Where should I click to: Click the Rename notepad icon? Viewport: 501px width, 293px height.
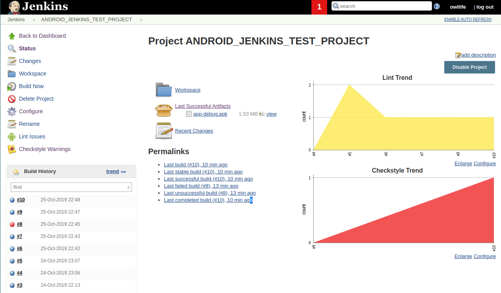pyautogui.click(x=12, y=124)
